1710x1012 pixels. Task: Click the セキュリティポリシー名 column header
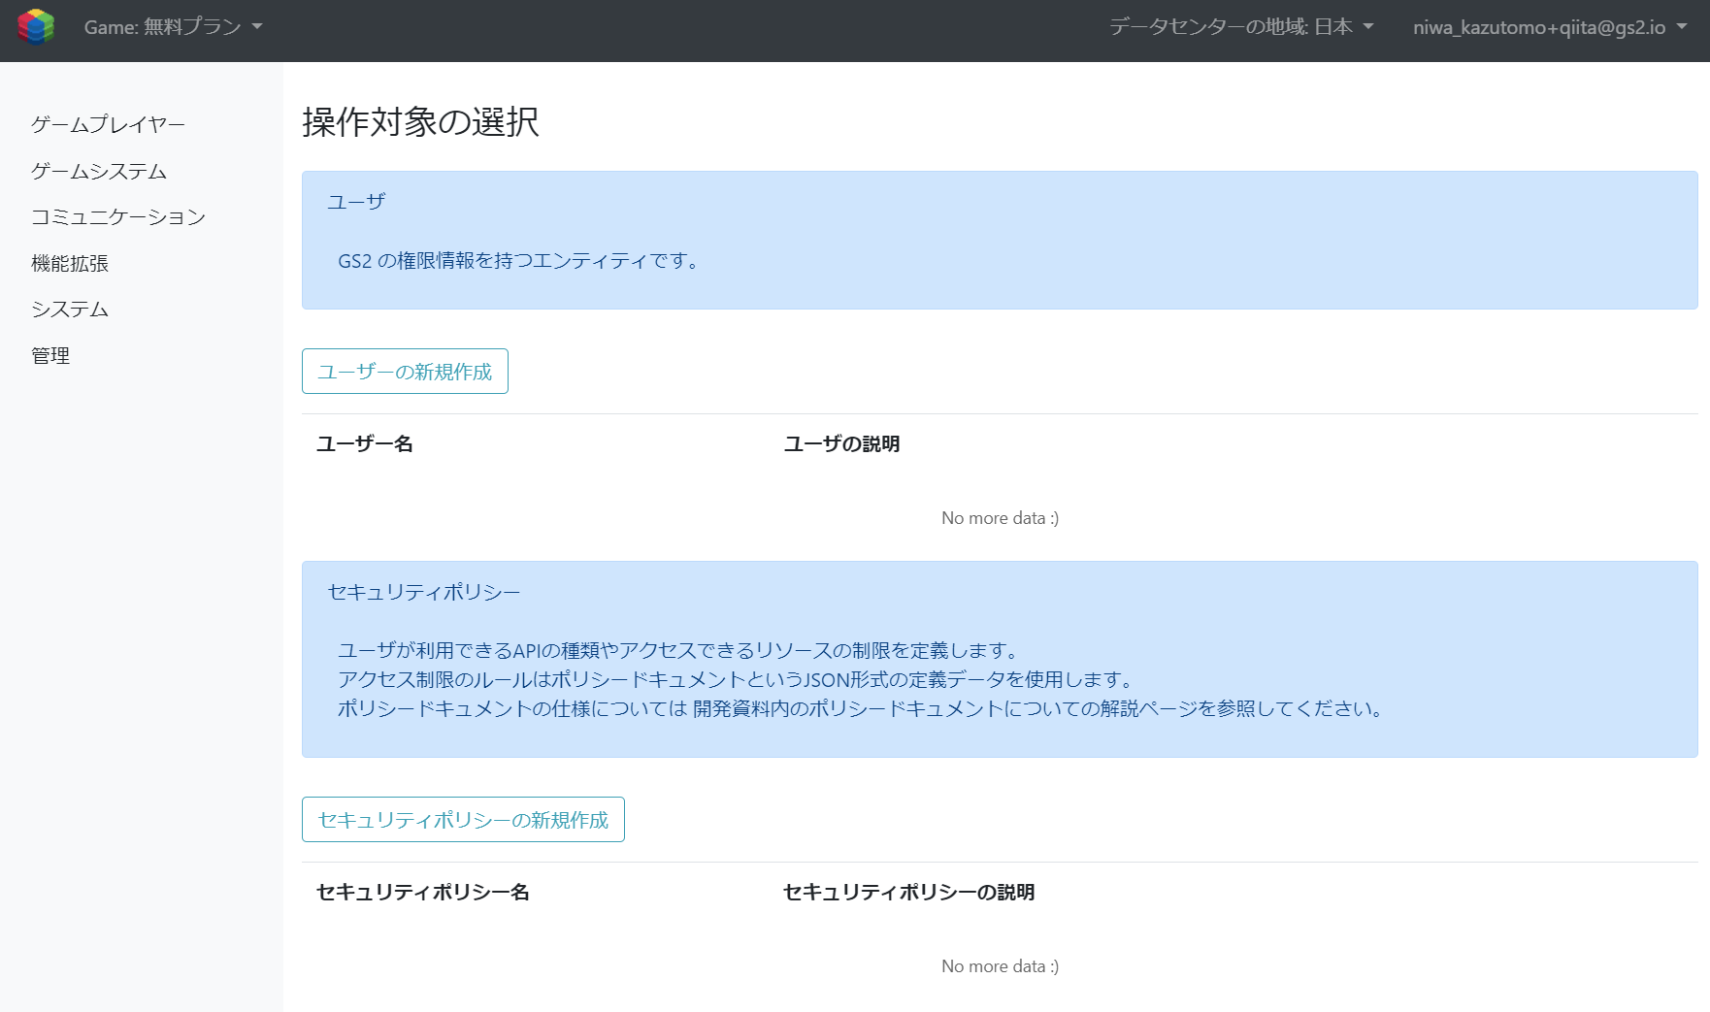[x=423, y=892]
